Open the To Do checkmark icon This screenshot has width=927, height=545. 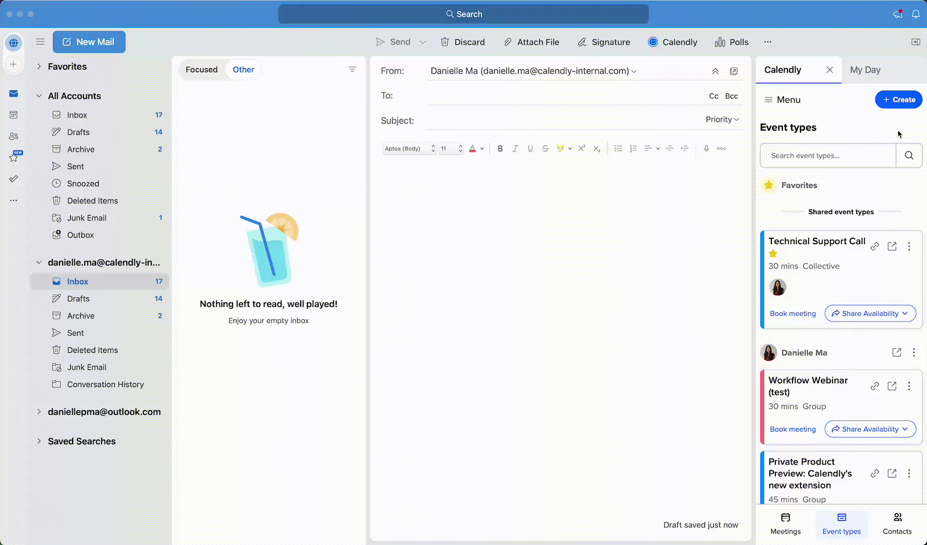point(14,179)
